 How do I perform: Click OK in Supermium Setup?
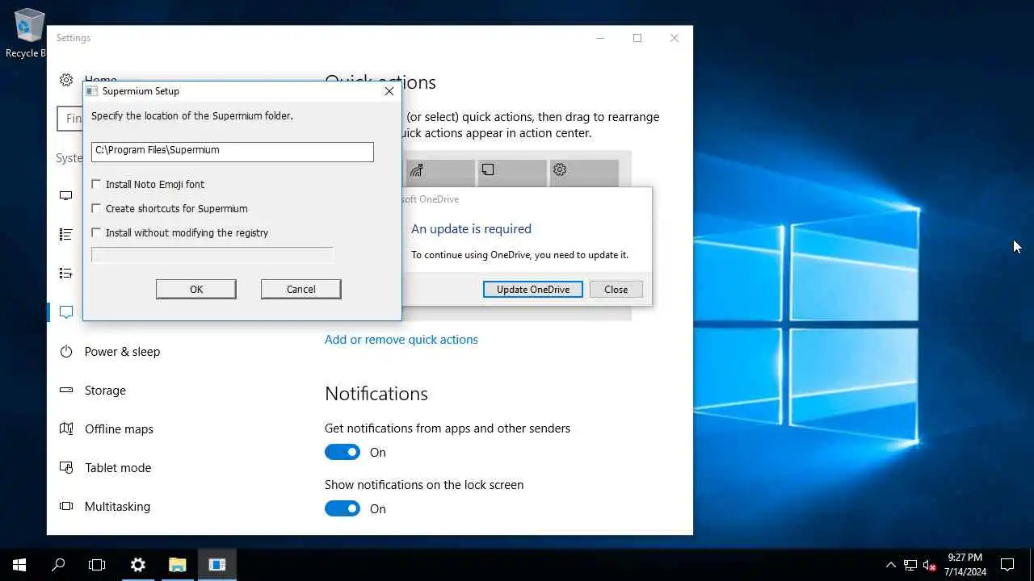click(x=196, y=289)
